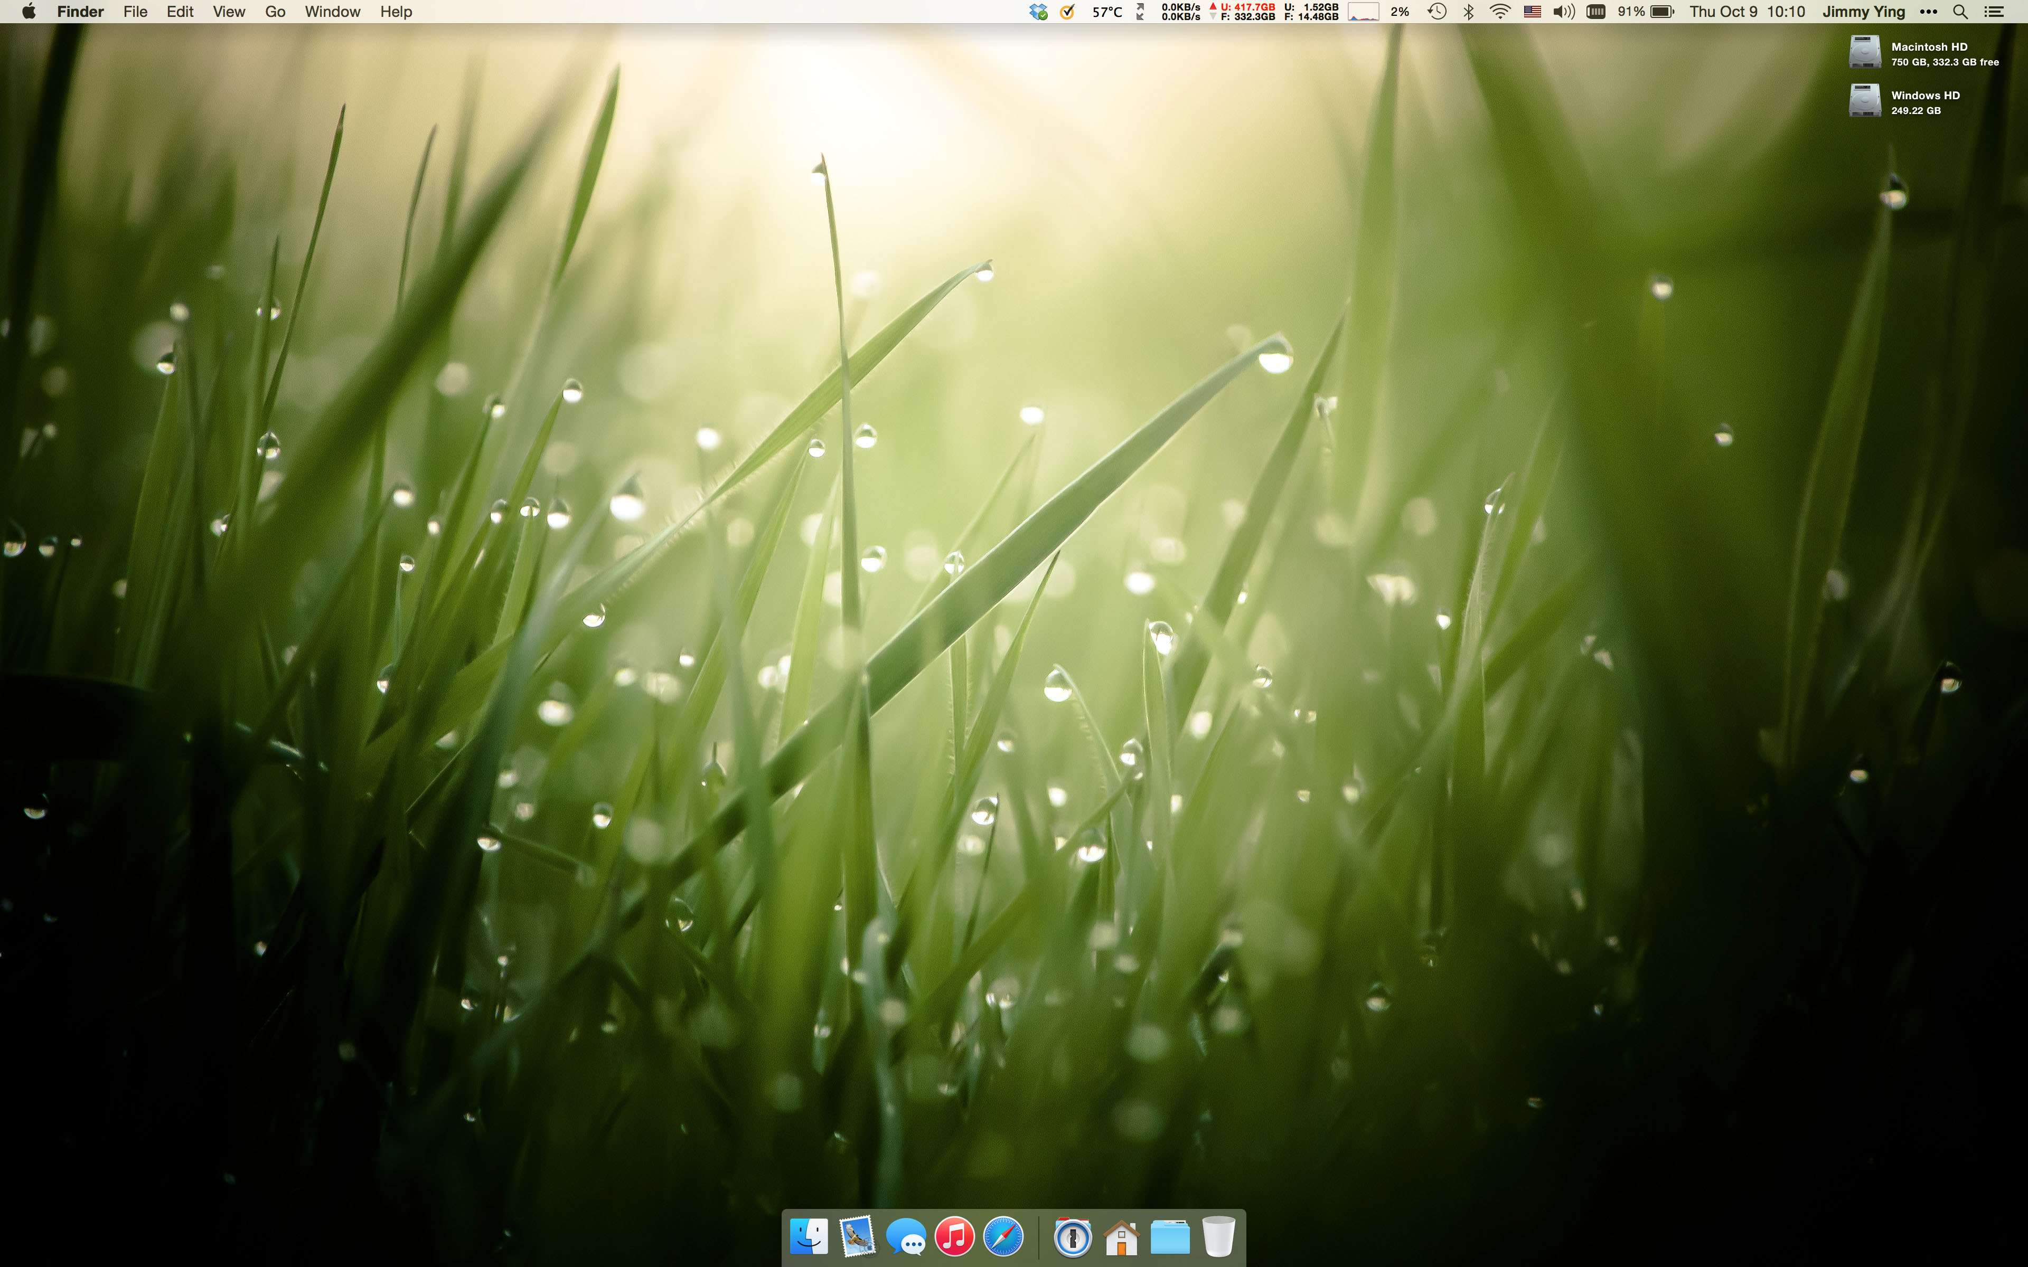The width and height of the screenshot is (2028, 1267).
Task: Open the Edit menu
Action: (x=180, y=12)
